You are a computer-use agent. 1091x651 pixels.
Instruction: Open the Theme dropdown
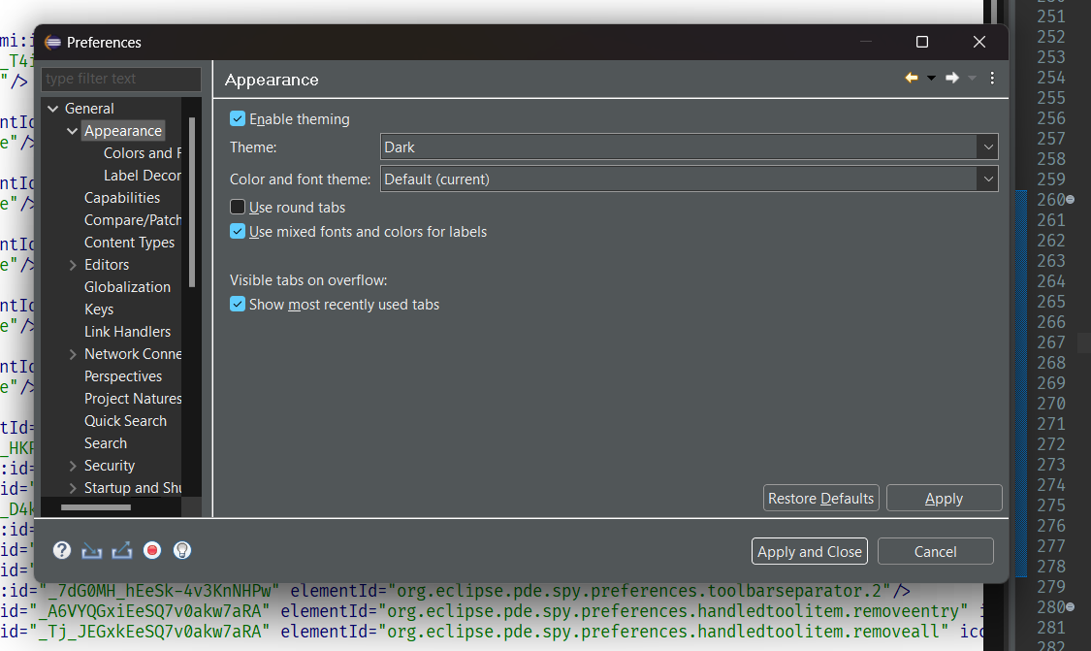pyautogui.click(x=987, y=146)
